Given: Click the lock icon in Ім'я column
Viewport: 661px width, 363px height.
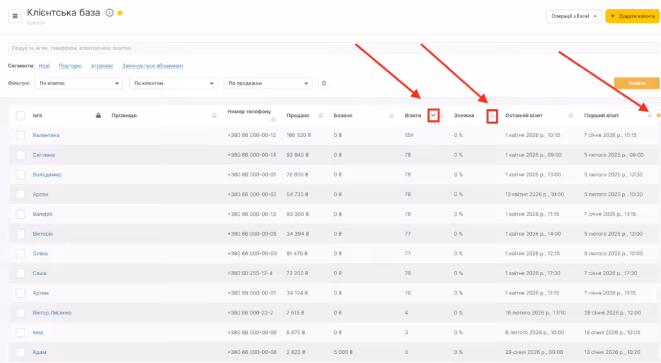Looking at the screenshot, I should (98, 116).
